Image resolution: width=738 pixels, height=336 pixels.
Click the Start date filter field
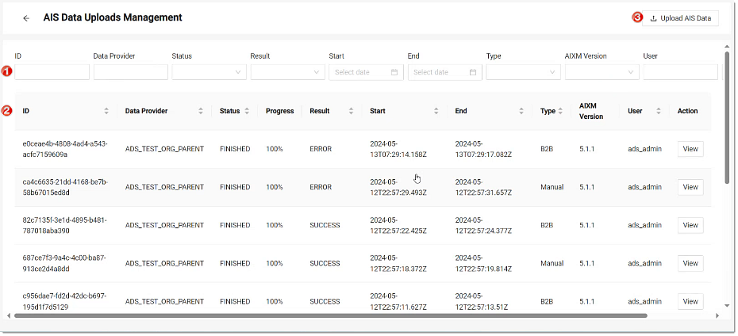366,72
